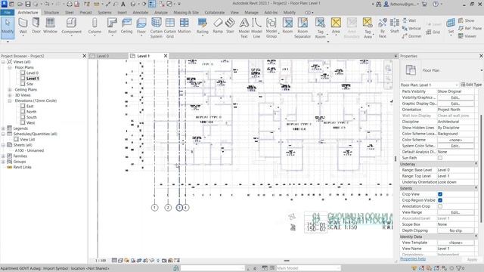Expand the Ceiling Plans tree node

click(x=10, y=89)
